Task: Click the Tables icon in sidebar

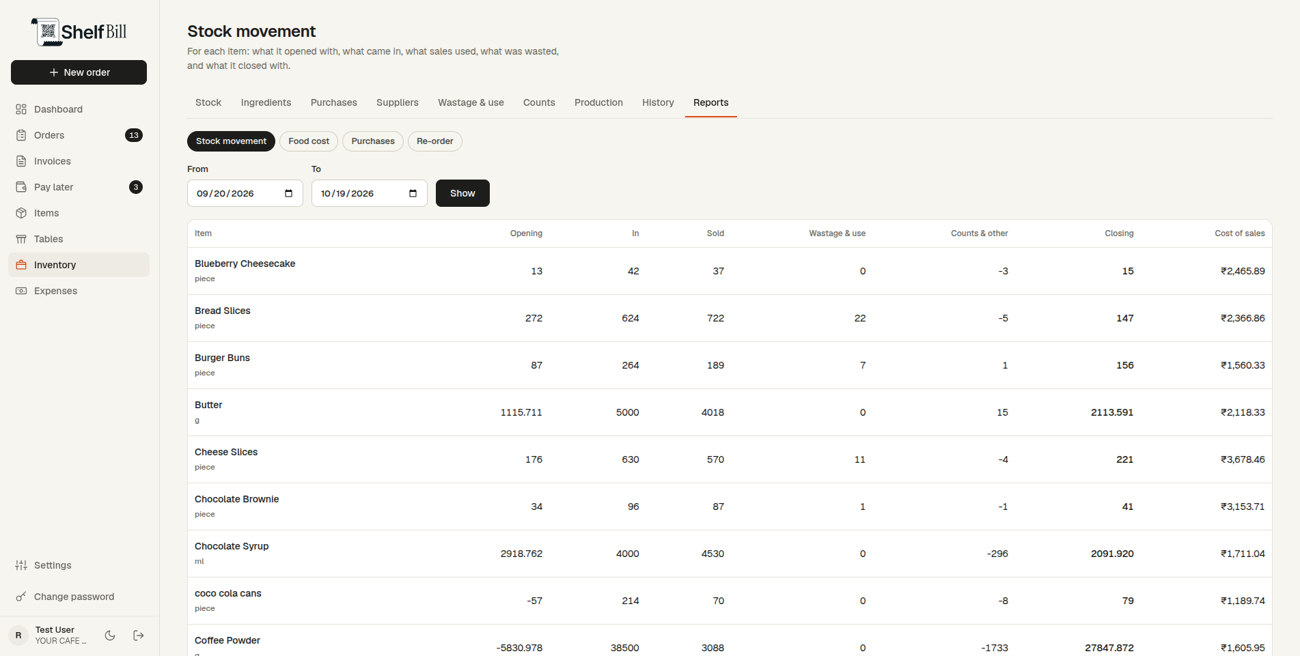Action: (x=21, y=239)
